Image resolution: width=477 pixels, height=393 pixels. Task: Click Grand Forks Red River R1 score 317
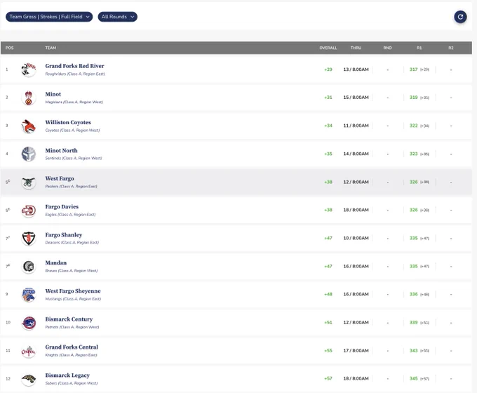click(413, 69)
